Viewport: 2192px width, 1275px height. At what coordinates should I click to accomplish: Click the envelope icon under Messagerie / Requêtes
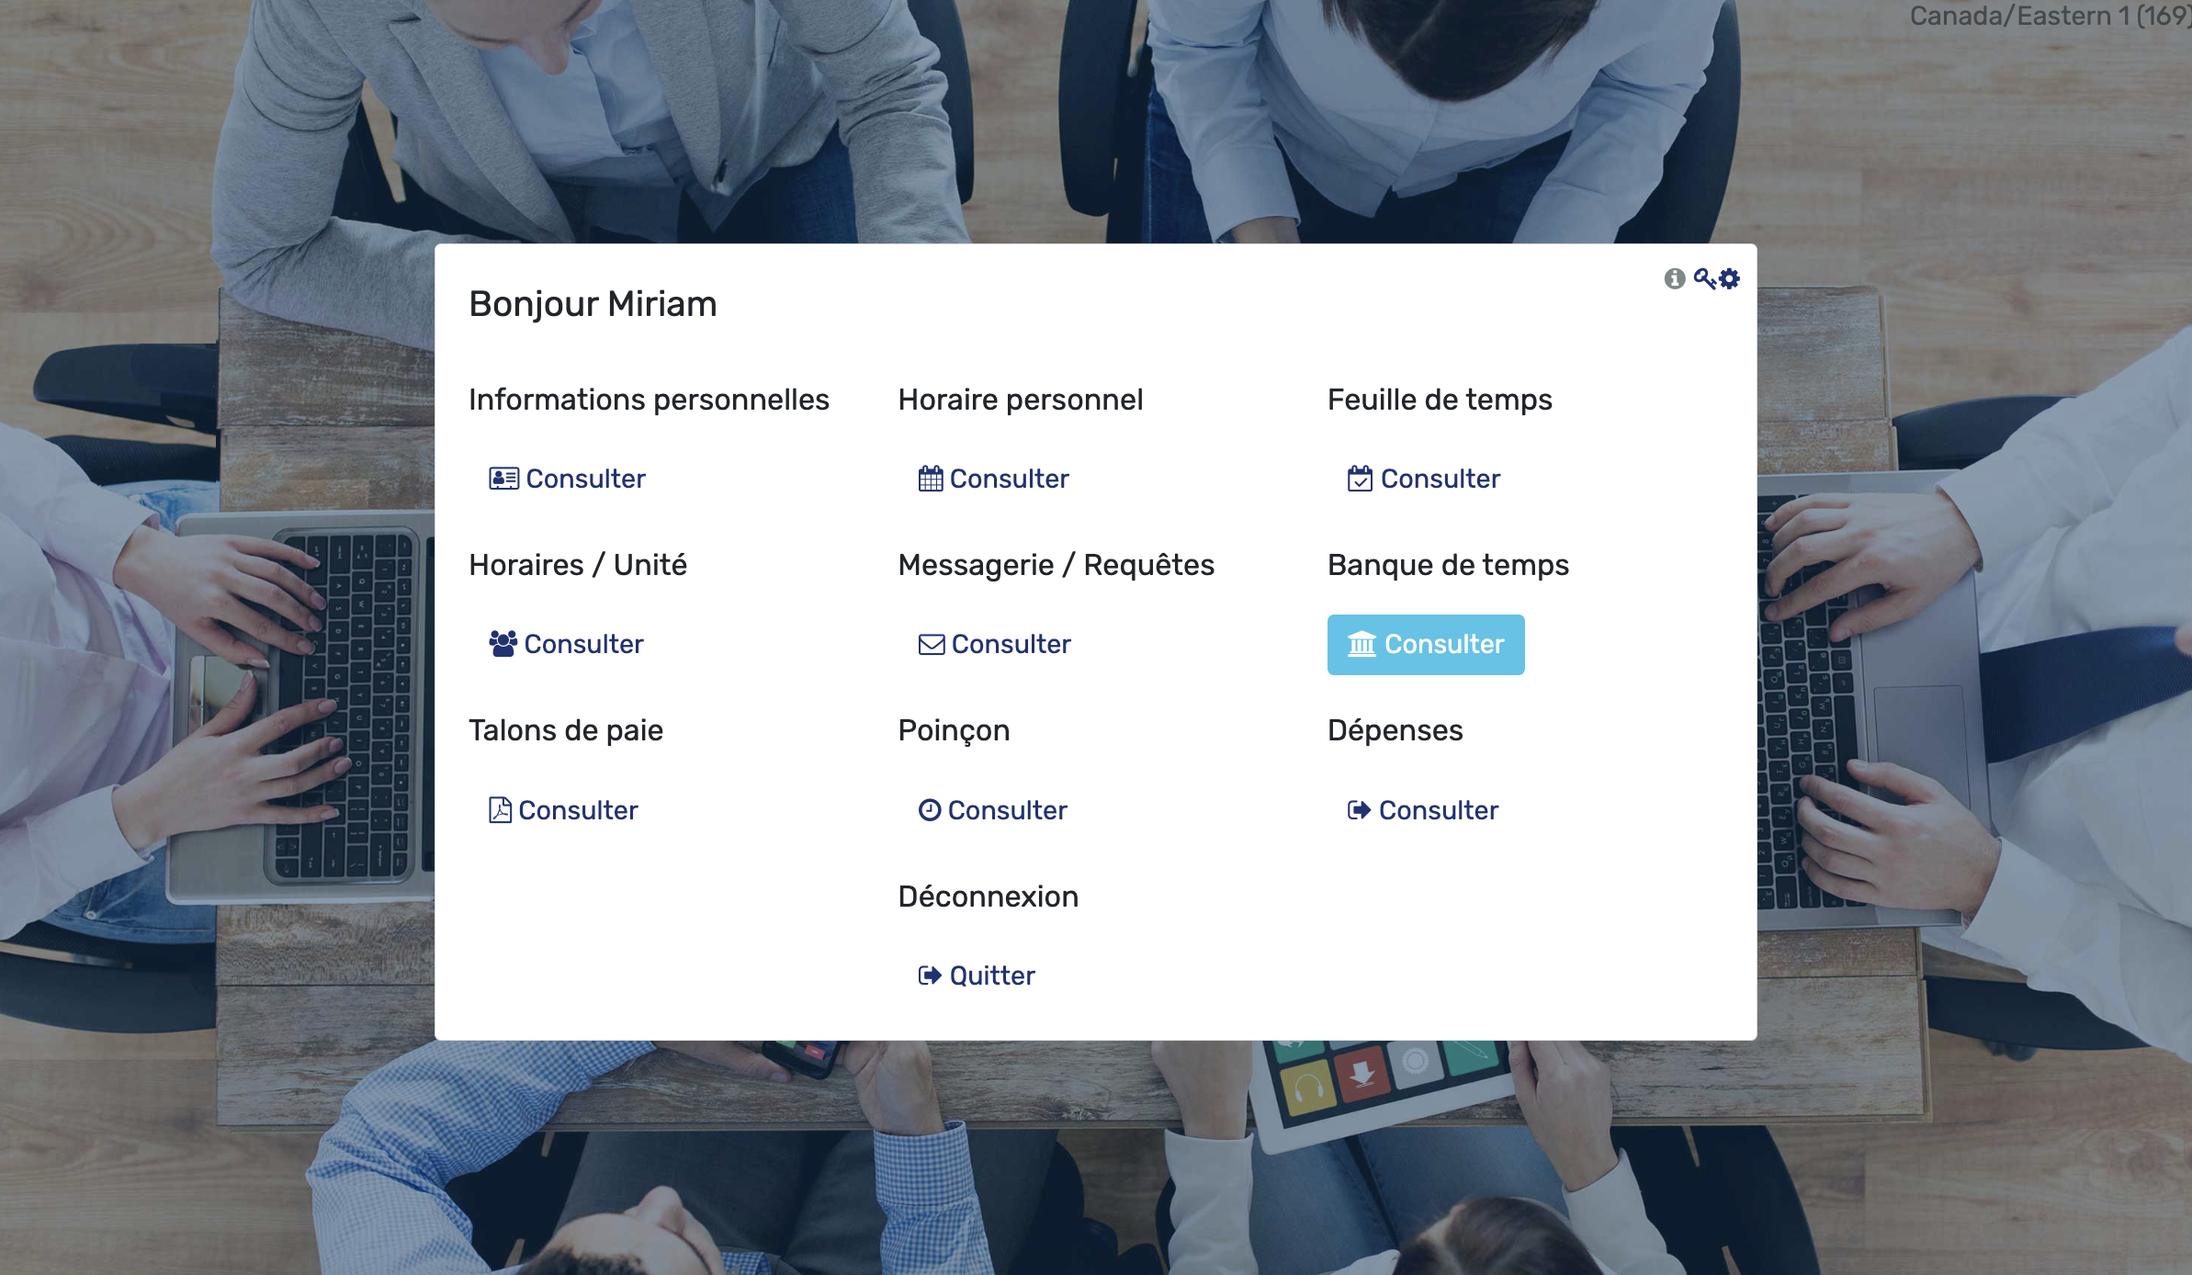pyautogui.click(x=932, y=645)
